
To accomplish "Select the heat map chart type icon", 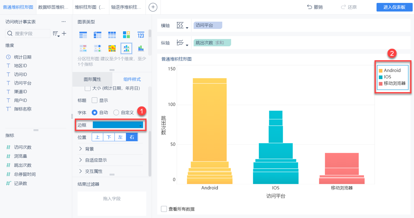I will (112, 48).
